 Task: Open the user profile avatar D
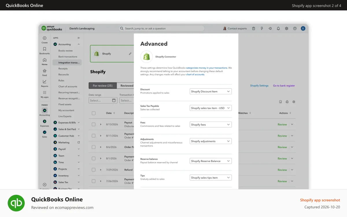coord(303,28)
